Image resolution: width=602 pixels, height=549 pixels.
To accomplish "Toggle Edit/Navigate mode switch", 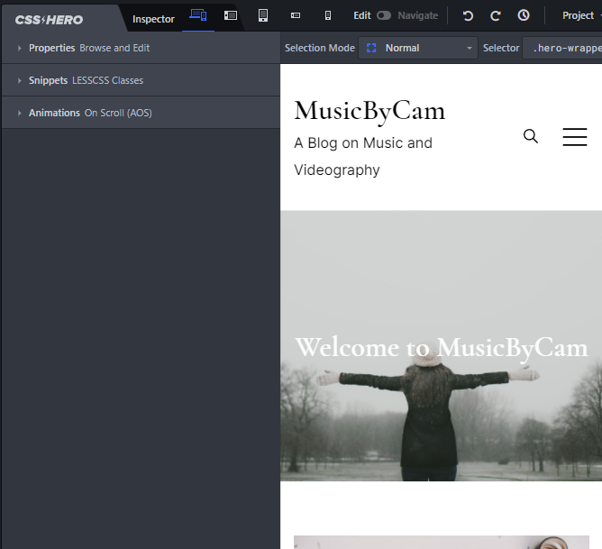I will point(384,15).
